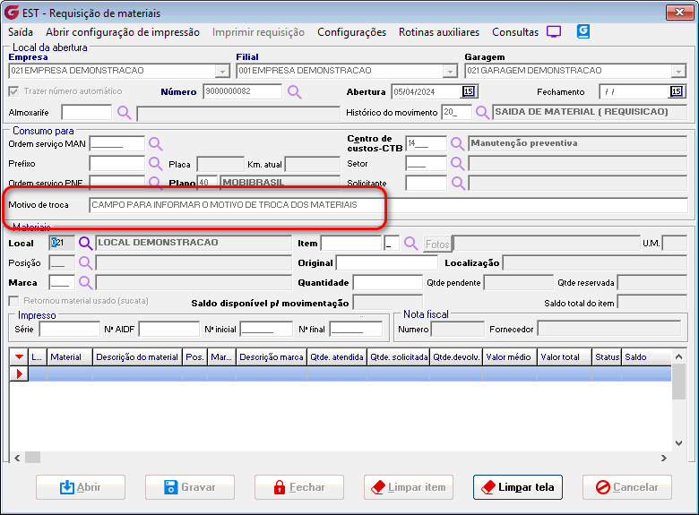
Task: Focus the Quantidade input field
Action: [x=387, y=282]
